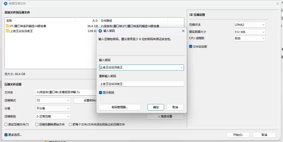Image resolution: width=283 pixels, height=142 pixels.
Task: Click the Bandizip icon in 新建压缩文件 title bar
Action: 6,4
